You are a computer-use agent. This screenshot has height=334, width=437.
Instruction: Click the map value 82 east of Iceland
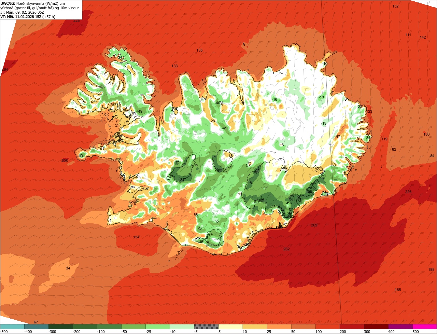pos(394,149)
